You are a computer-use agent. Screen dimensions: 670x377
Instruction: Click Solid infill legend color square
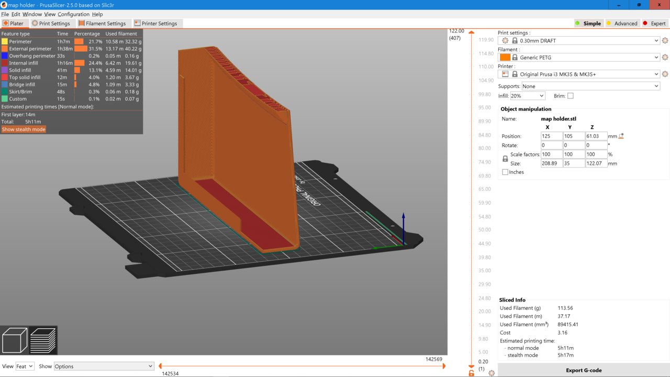coord(4,70)
